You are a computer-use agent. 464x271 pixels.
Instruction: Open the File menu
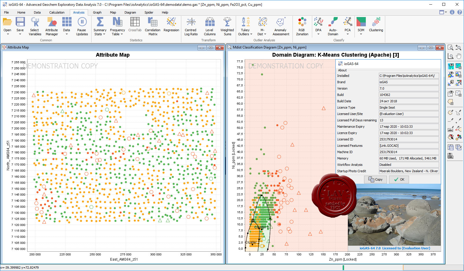[6, 12]
